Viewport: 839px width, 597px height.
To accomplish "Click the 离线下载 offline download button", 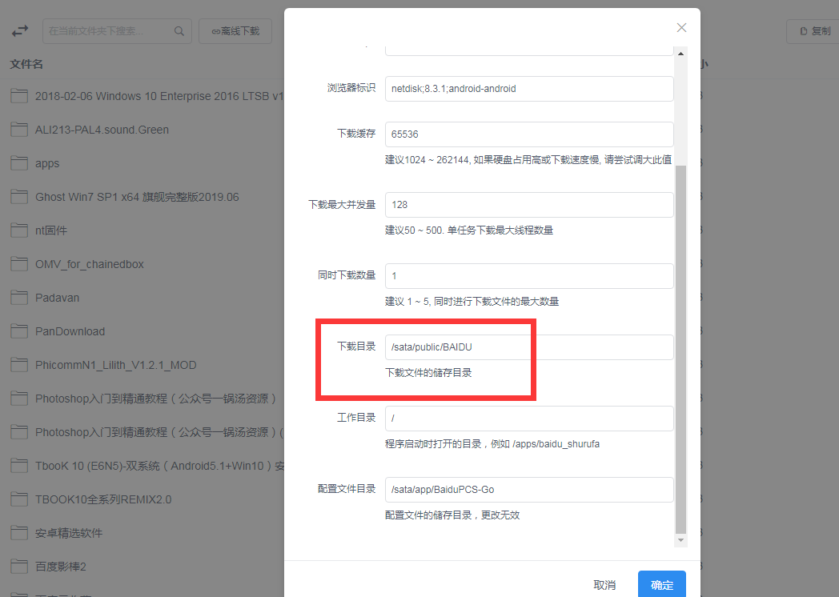I will click(235, 31).
